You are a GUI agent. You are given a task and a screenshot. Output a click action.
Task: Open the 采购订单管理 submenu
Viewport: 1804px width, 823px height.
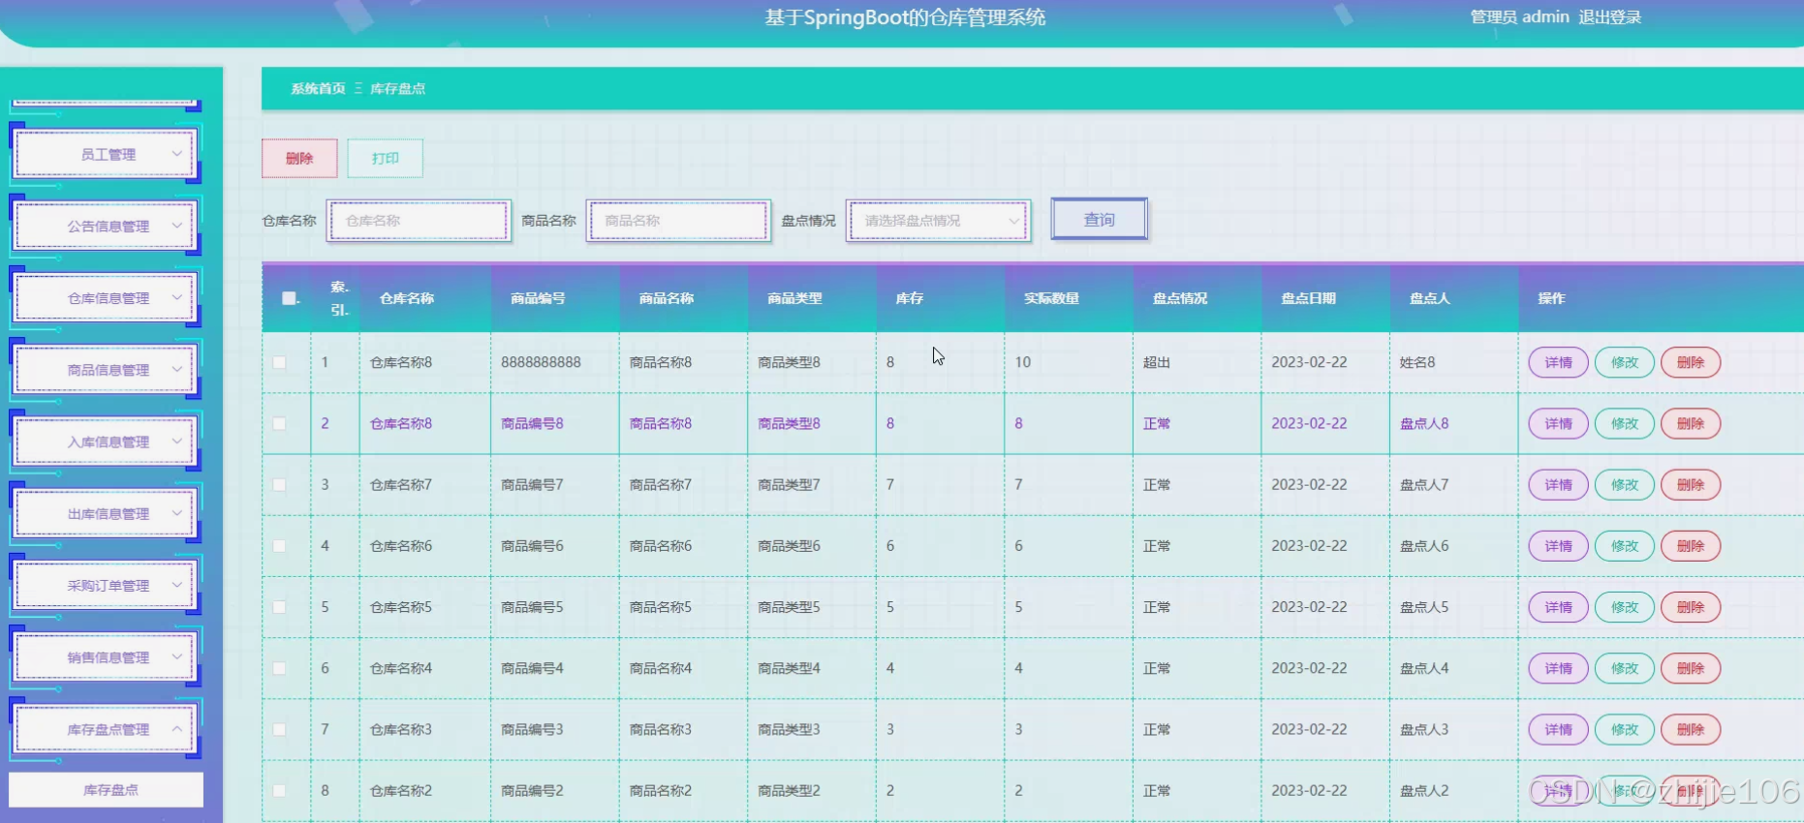pyautogui.click(x=106, y=585)
